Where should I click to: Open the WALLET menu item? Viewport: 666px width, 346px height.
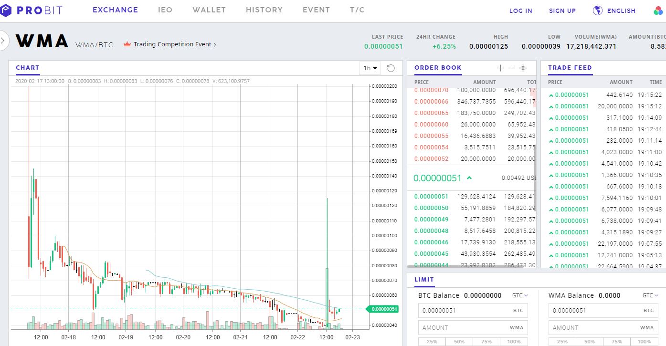click(209, 10)
